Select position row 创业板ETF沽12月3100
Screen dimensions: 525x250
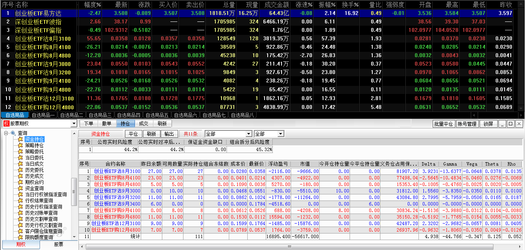pos(300,223)
